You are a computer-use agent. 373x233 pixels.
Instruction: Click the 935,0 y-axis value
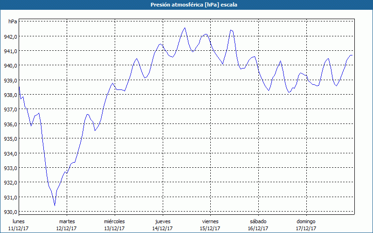(x=11, y=139)
